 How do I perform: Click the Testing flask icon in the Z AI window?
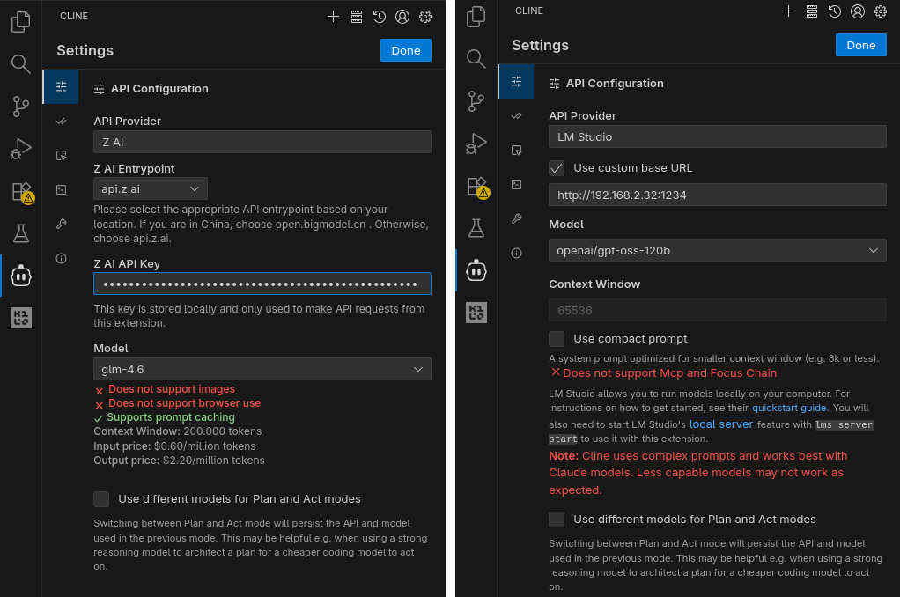click(x=20, y=233)
